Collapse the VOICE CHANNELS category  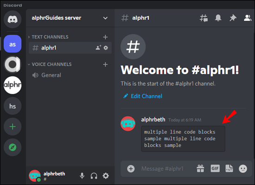(x=50, y=64)
